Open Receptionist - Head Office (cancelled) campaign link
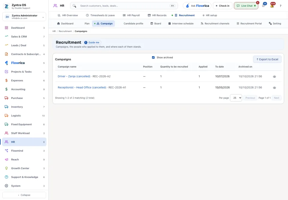The width and height of the screenshot is (288, 200). pos(82,88)
